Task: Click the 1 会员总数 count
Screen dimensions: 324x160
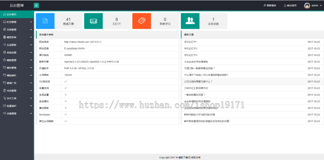Action: pyautogui.click(x=213, y=19)
